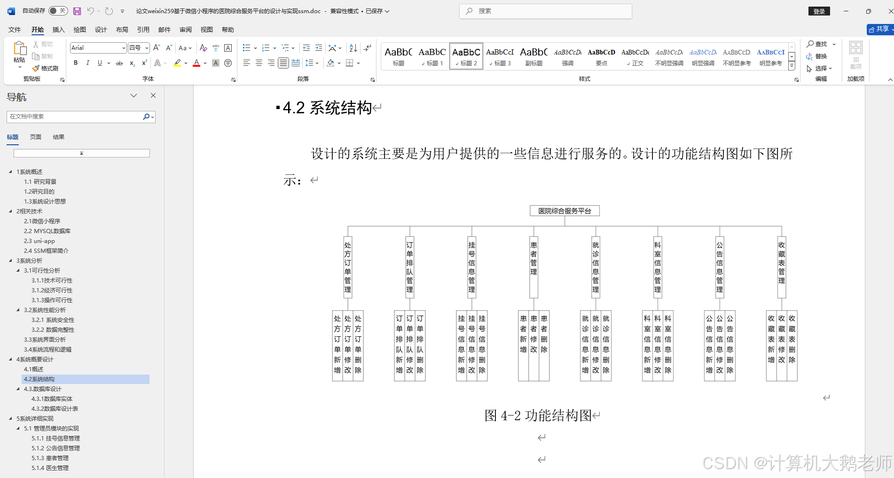The image size is (894, 478).
Task: Open the 页面 tab in navigation pane
Action: coord(36,137)
